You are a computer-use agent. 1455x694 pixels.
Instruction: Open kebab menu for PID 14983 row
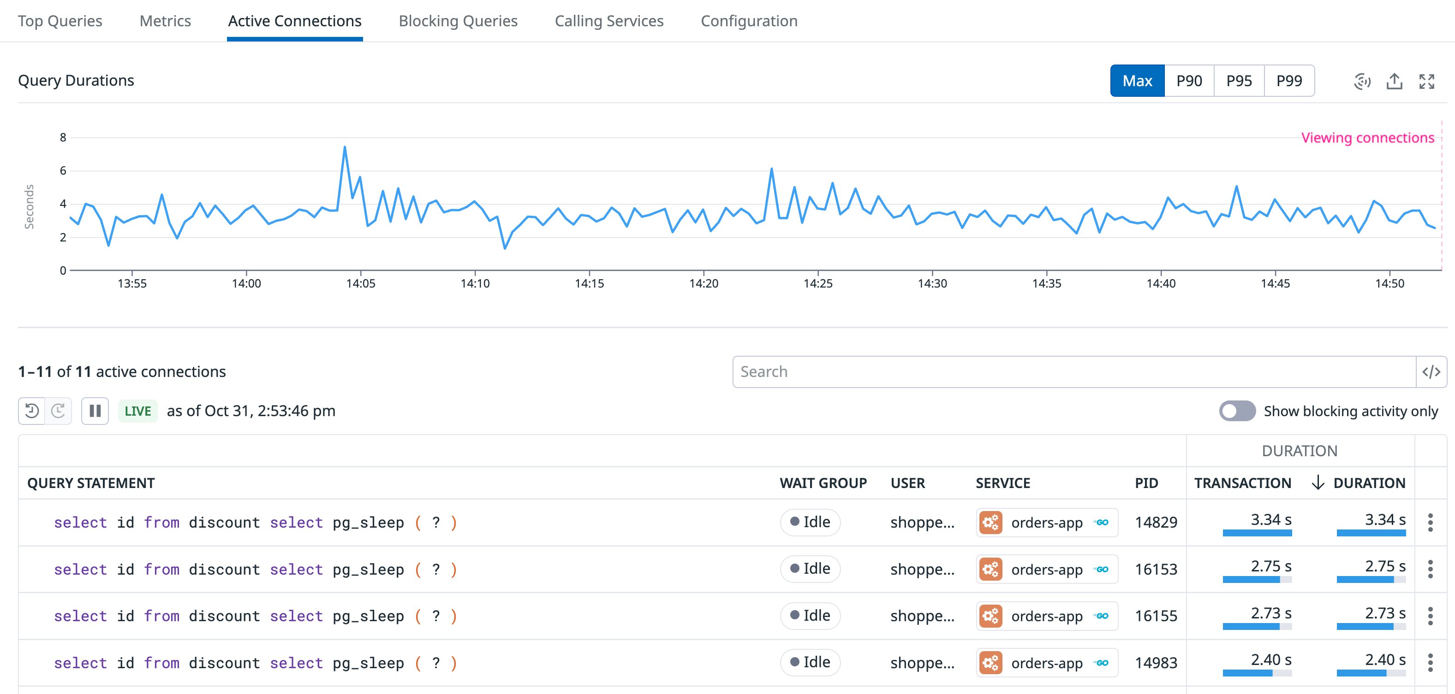tap(1430, 662)
